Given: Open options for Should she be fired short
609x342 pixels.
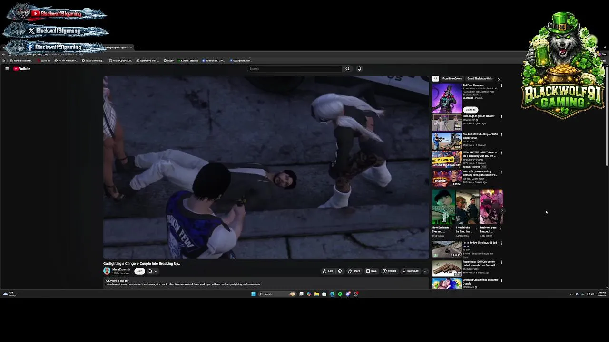Looking at the screenshot, I should click(x=476, y=229).
